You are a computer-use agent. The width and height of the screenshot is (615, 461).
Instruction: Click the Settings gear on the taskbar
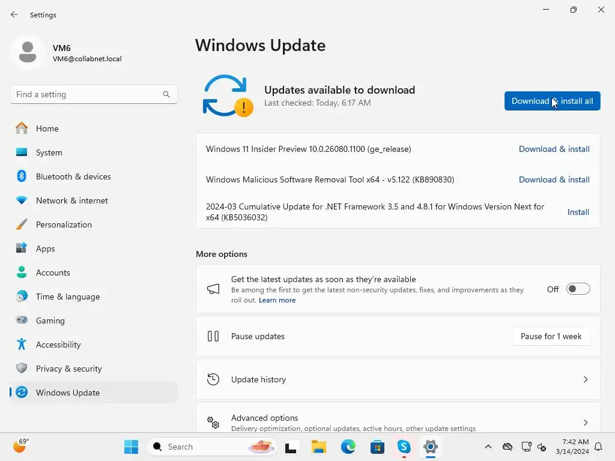tap(430, 447)
